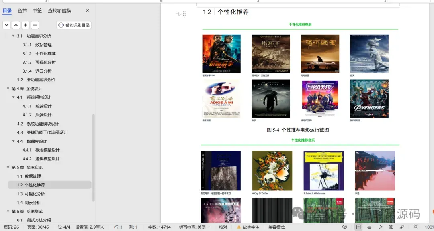The height and width of the screenshot is (231, 434).
Task: Open the 拼写检查 dropdown in the status bar
Action: pos(194,227)
